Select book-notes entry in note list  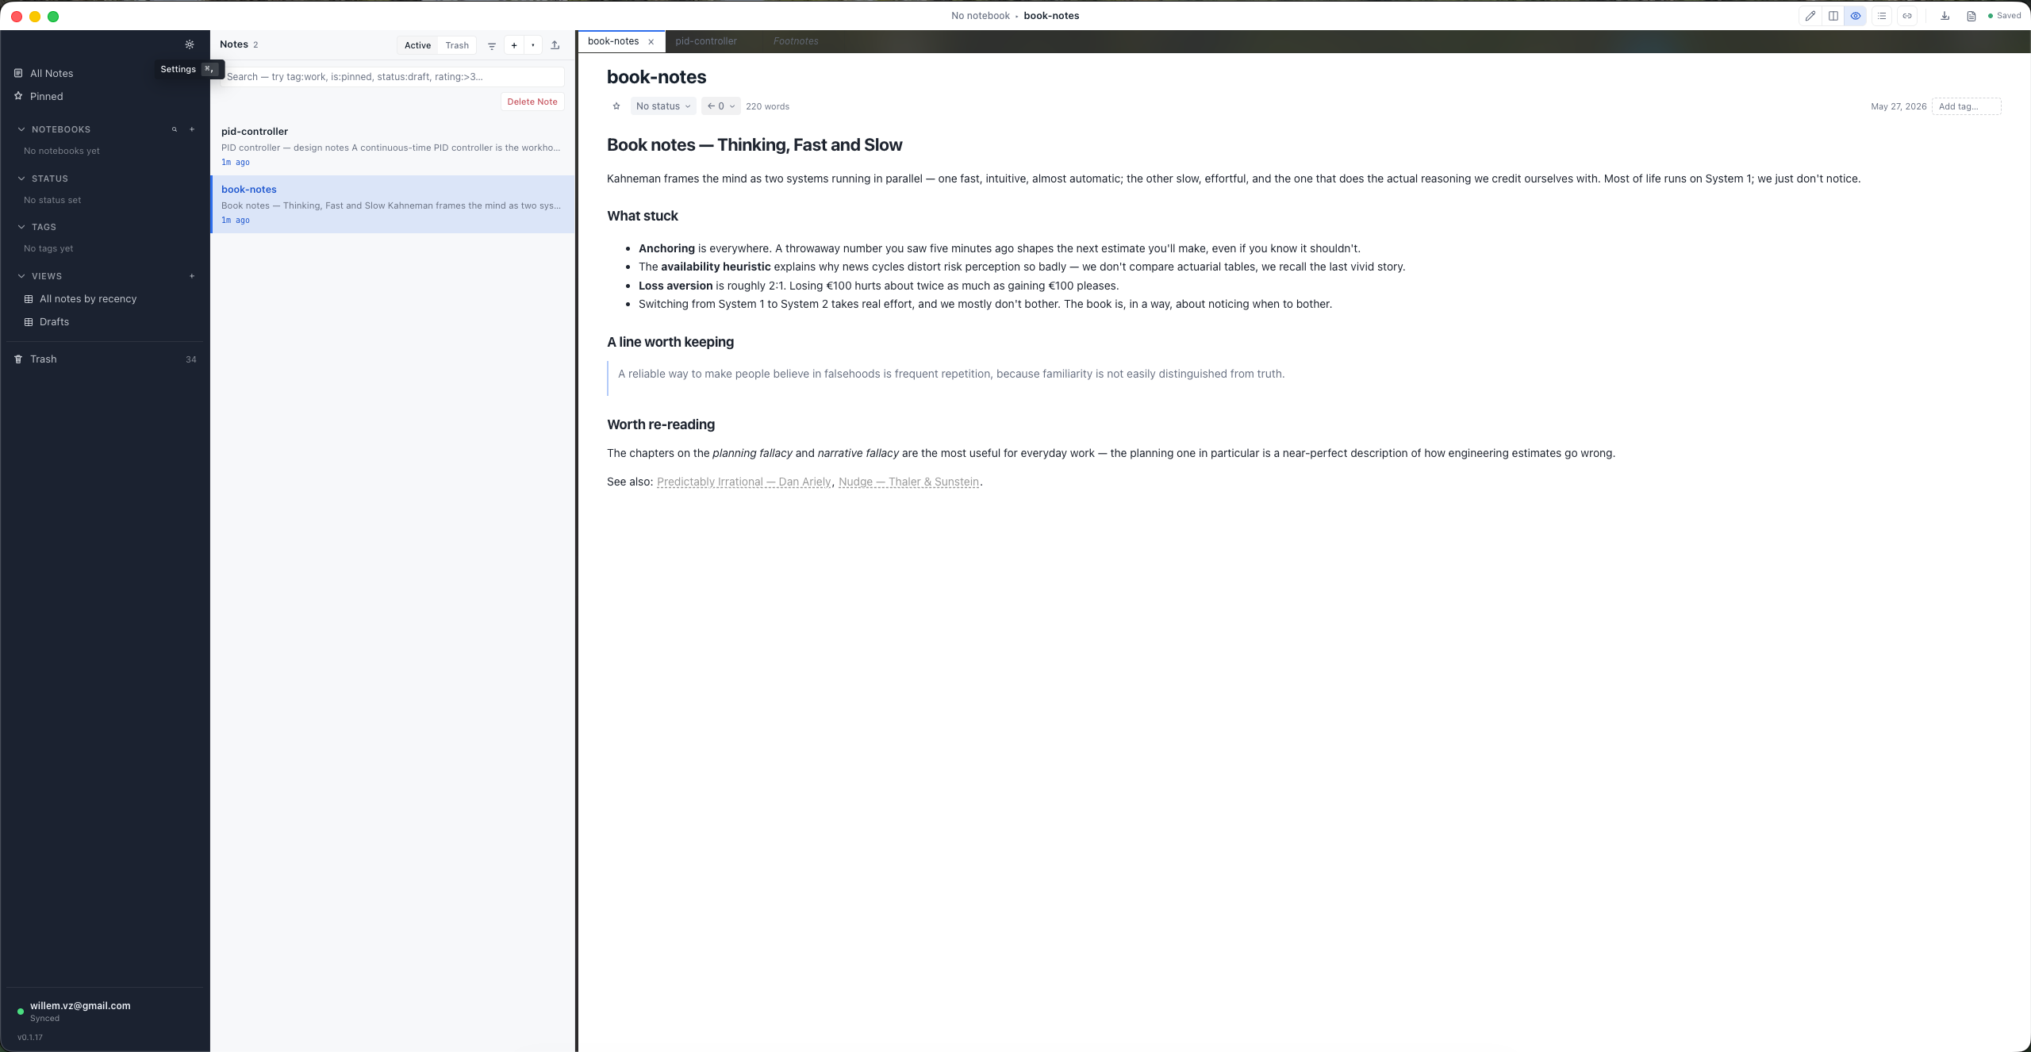point(393,205)
